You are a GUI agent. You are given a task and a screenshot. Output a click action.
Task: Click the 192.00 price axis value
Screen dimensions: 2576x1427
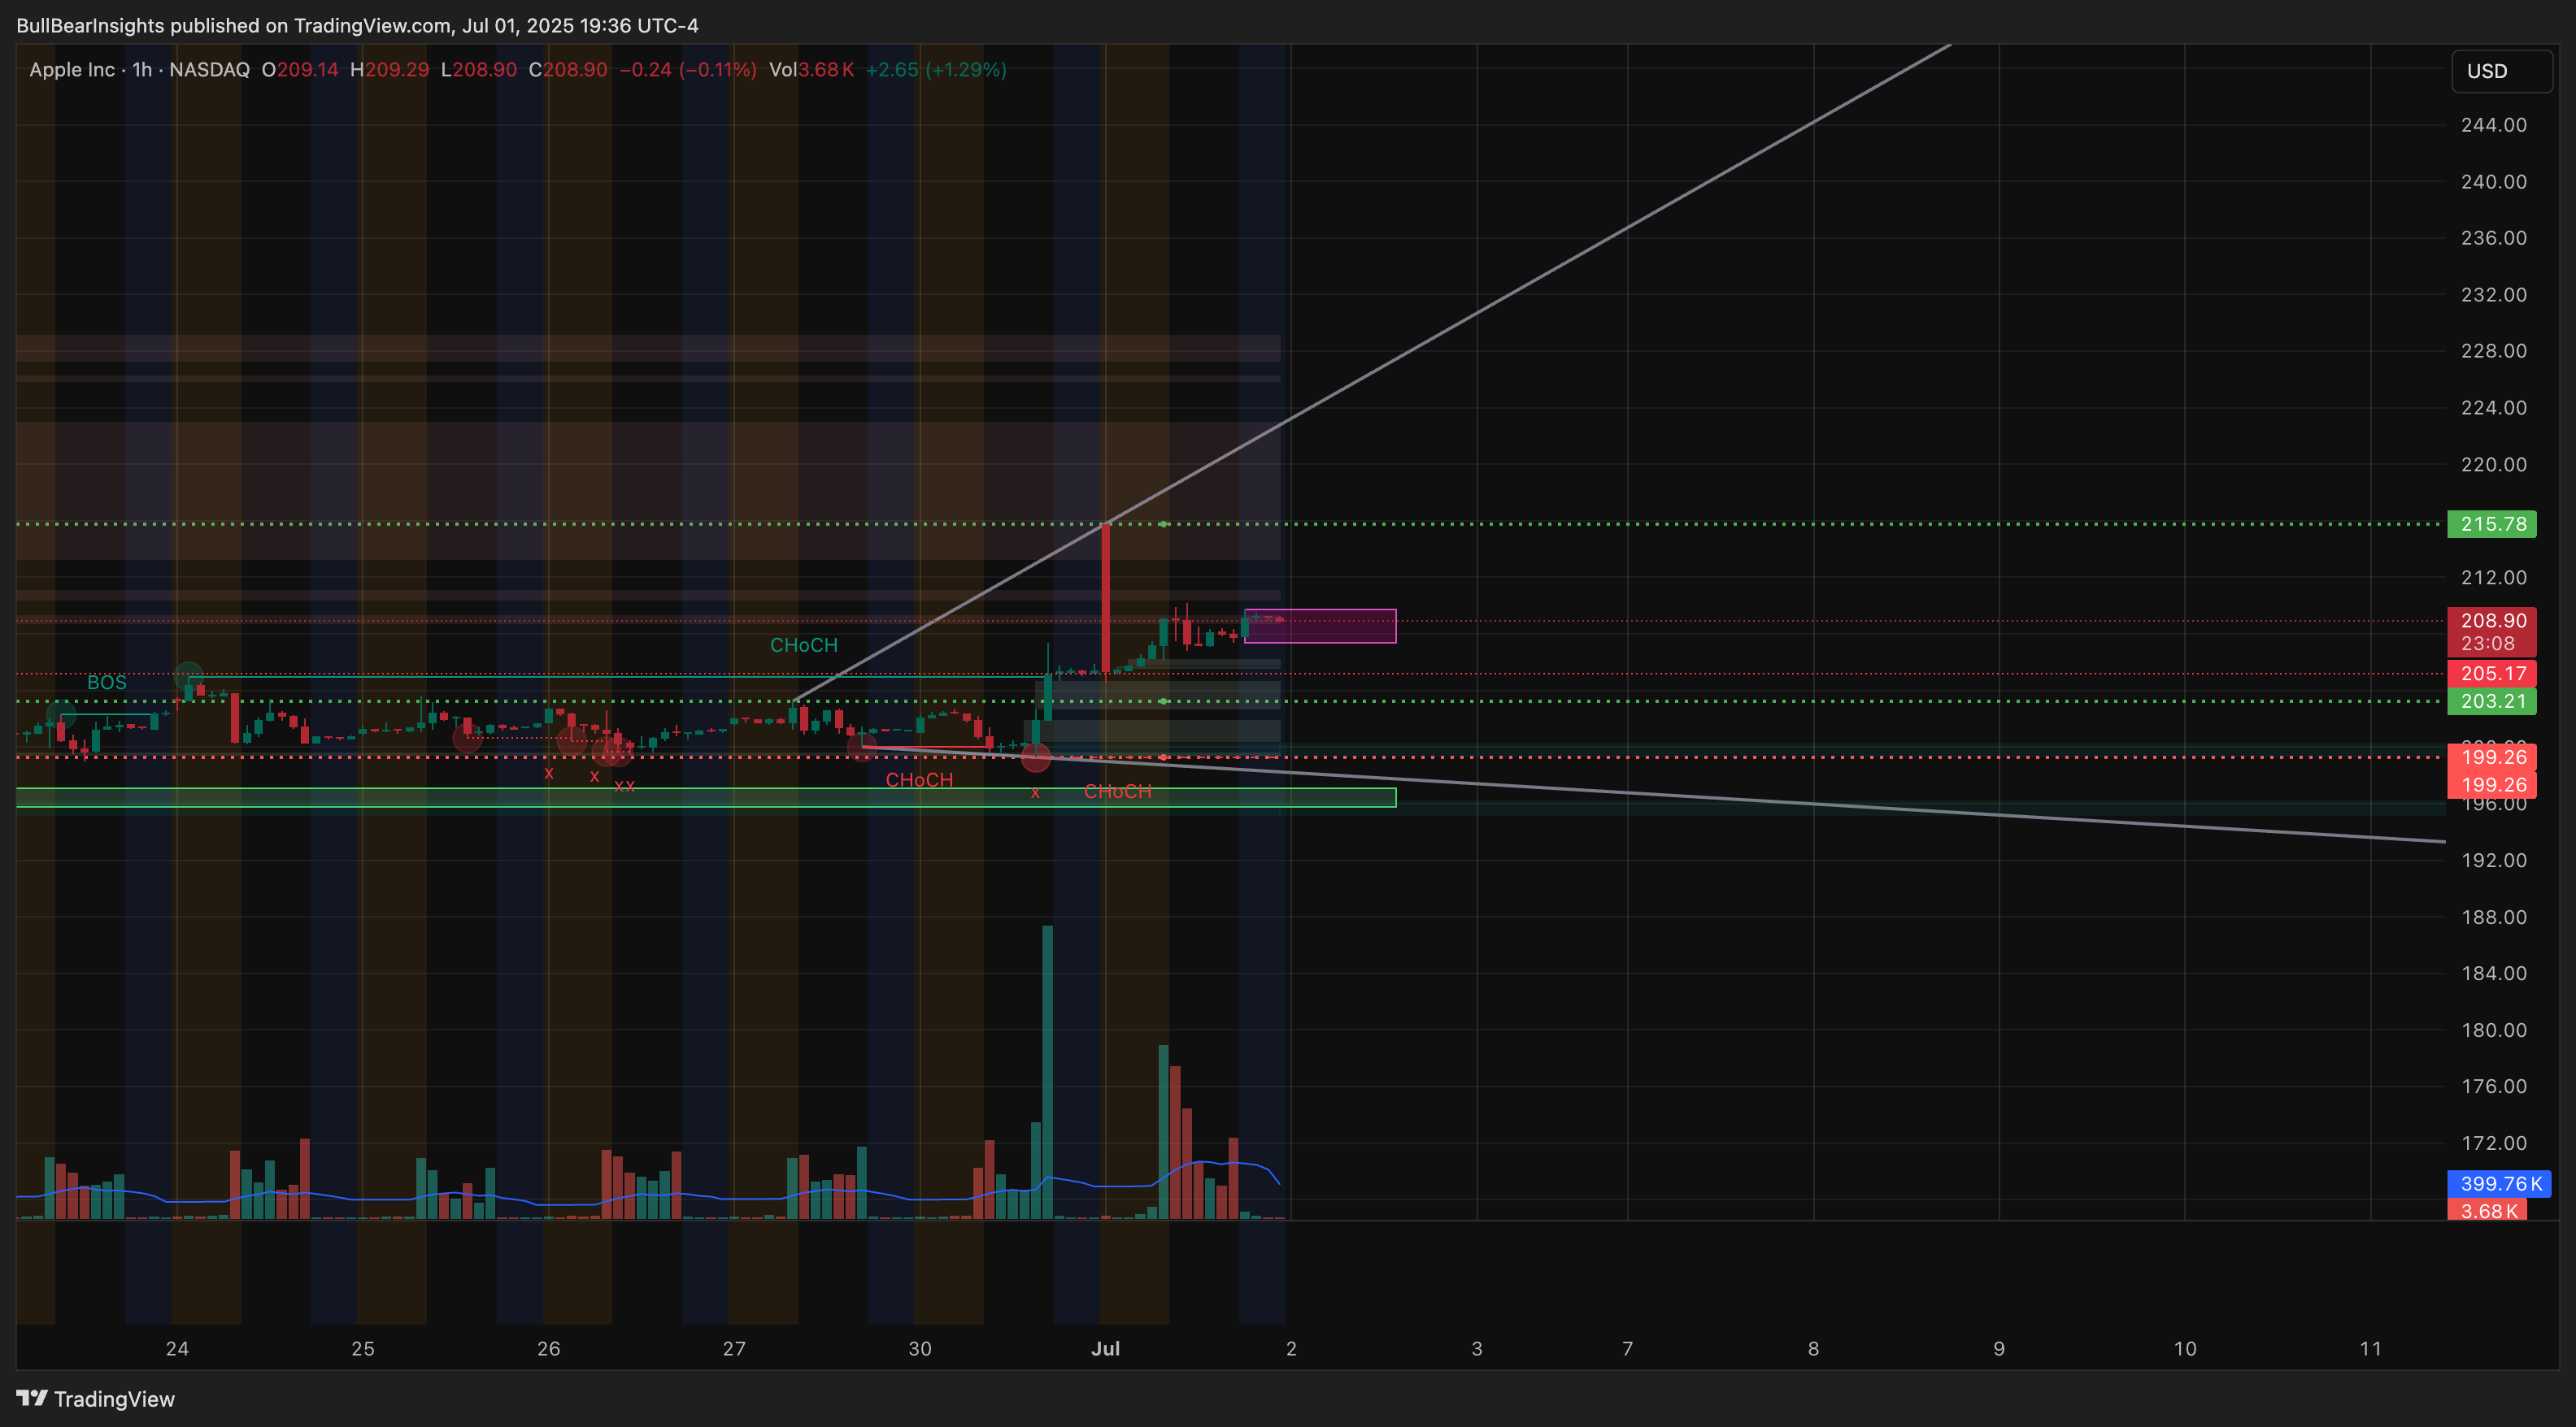click(x=2493, y=861)
